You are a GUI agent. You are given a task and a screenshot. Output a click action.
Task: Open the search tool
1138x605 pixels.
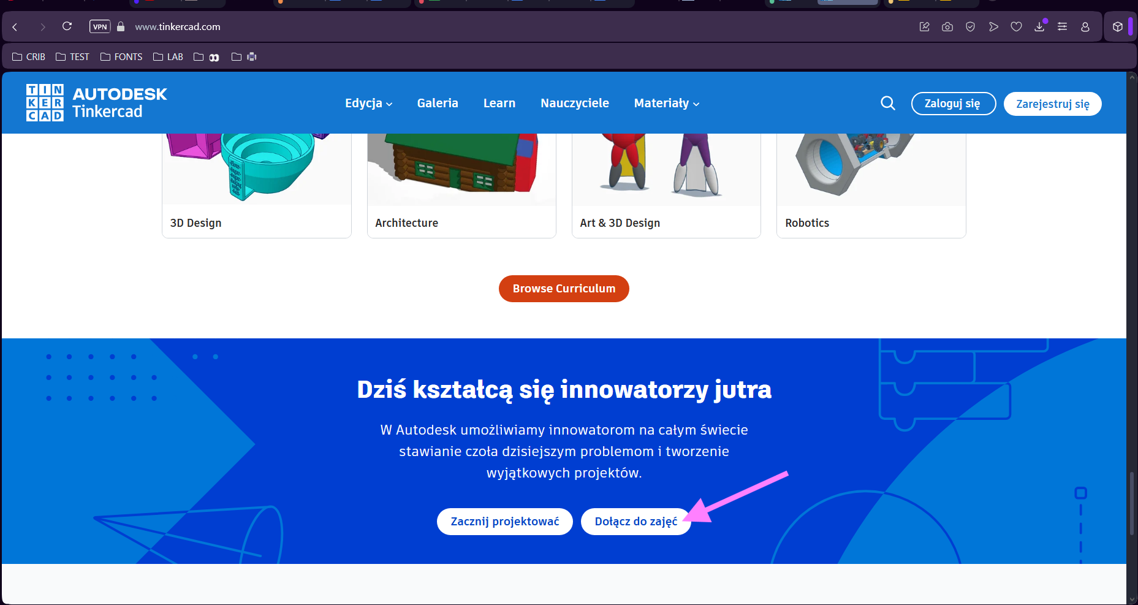[887, 103]
